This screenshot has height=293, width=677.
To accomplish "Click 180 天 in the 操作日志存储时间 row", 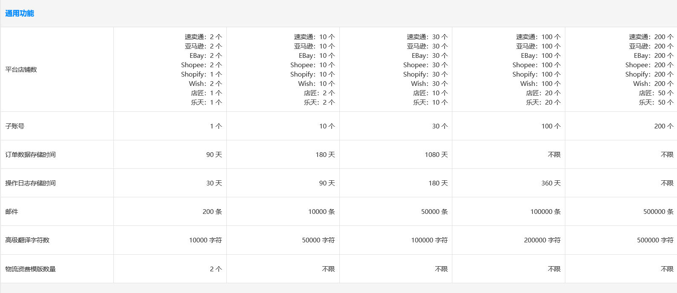I will coord(438,183).
